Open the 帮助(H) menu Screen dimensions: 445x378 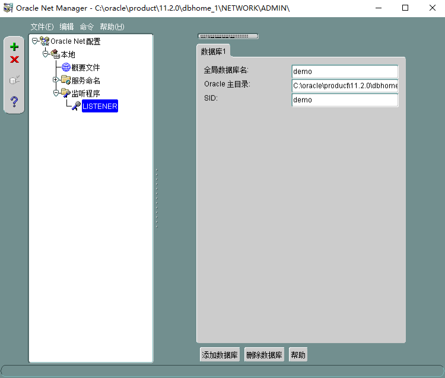coord(112,27)
